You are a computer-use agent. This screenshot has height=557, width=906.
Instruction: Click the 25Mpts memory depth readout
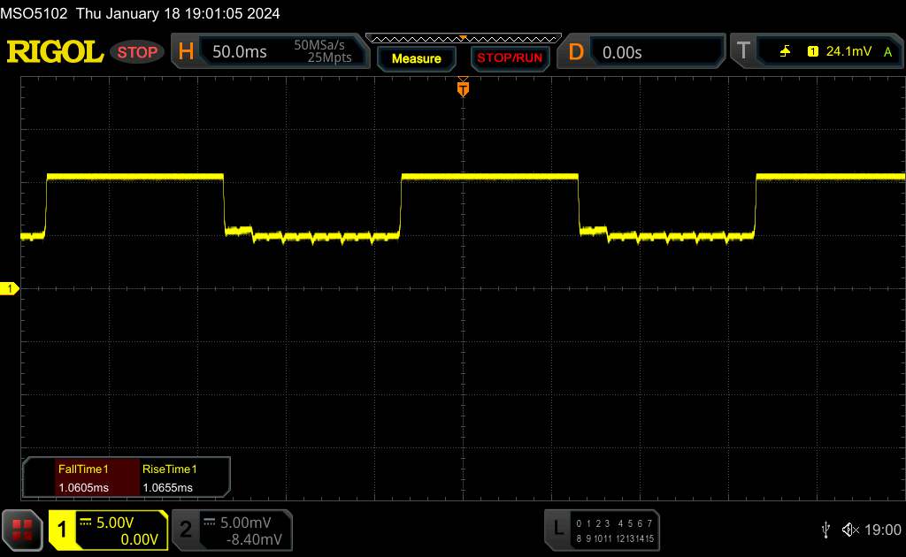329,57
